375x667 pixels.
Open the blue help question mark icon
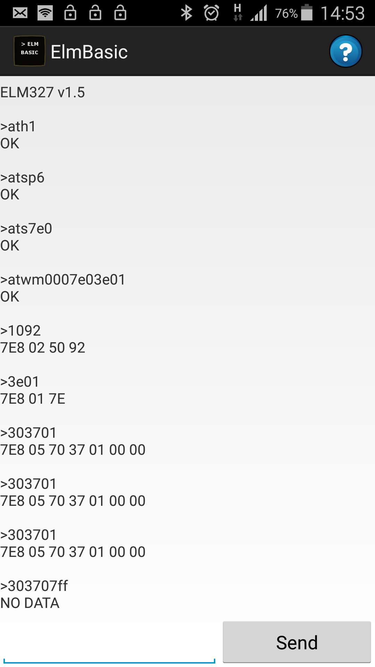tap(345, 51)
